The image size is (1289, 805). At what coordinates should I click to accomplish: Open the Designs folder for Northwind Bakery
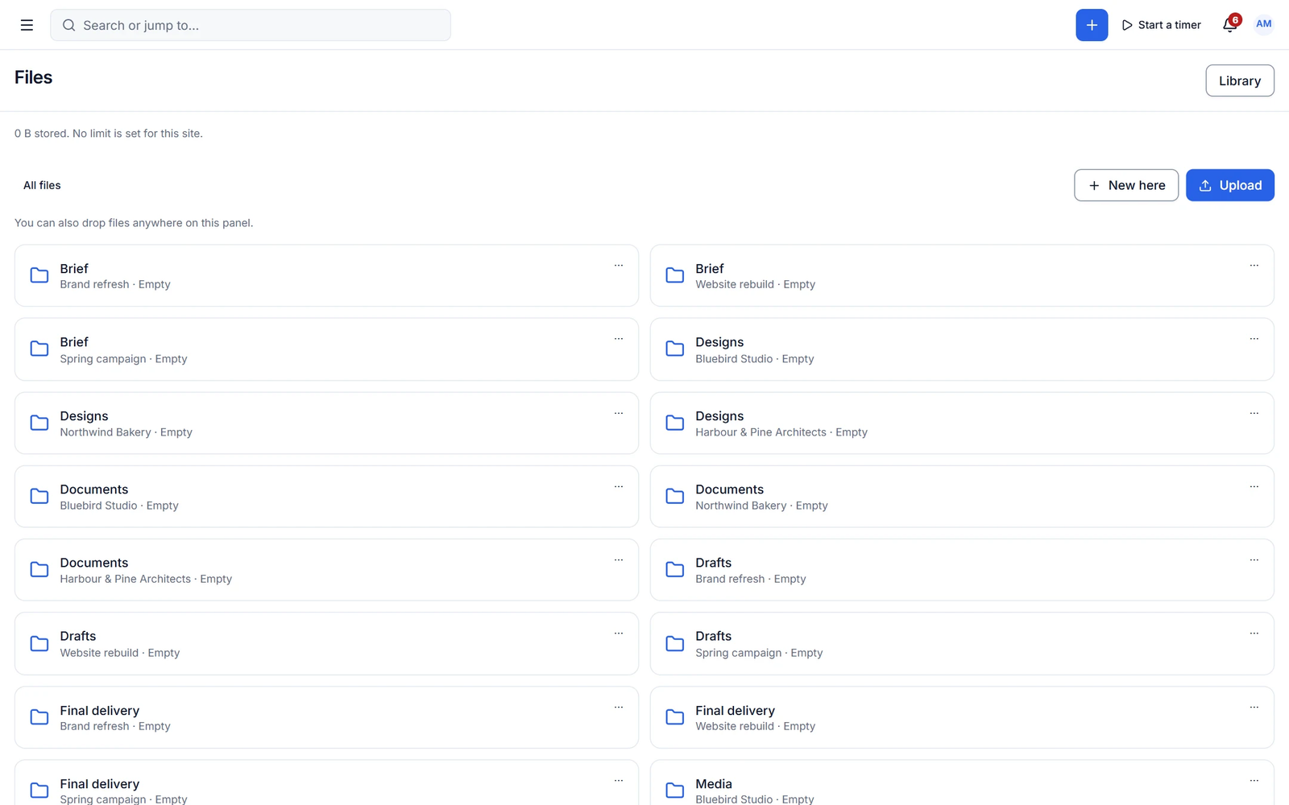pyautogui.click(x=326, y=423)
